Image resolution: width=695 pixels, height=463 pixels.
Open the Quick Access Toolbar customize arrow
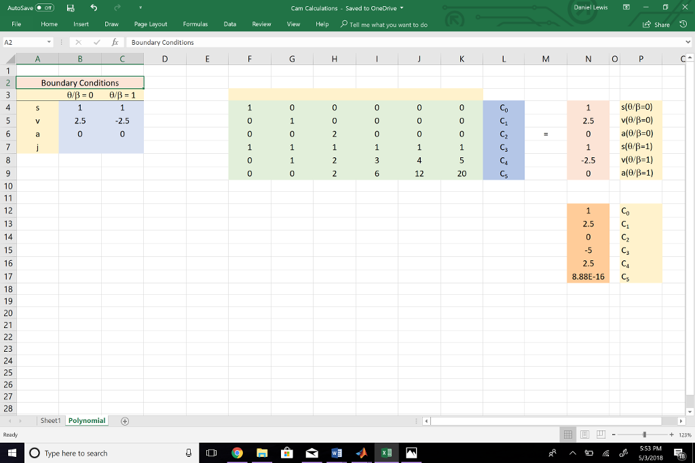click(x=140, y=7)
